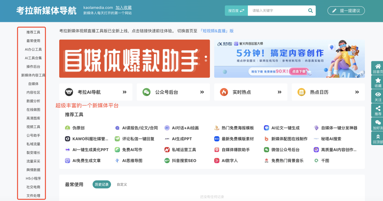Open 高清图库 in sidebar
The height and width of the screenshot is (201, 383).
tap(33, 118)
